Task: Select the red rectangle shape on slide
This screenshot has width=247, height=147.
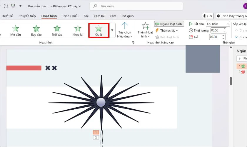Action: [24, 68]
